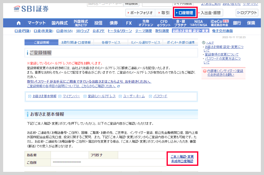Viewport: 264px width, 175px height.
Task: Click the SBI証券 logo
Action: [31, 9]
